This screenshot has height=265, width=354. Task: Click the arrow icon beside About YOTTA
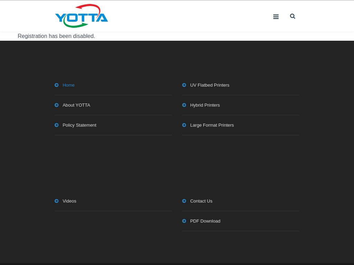(57, 105)
